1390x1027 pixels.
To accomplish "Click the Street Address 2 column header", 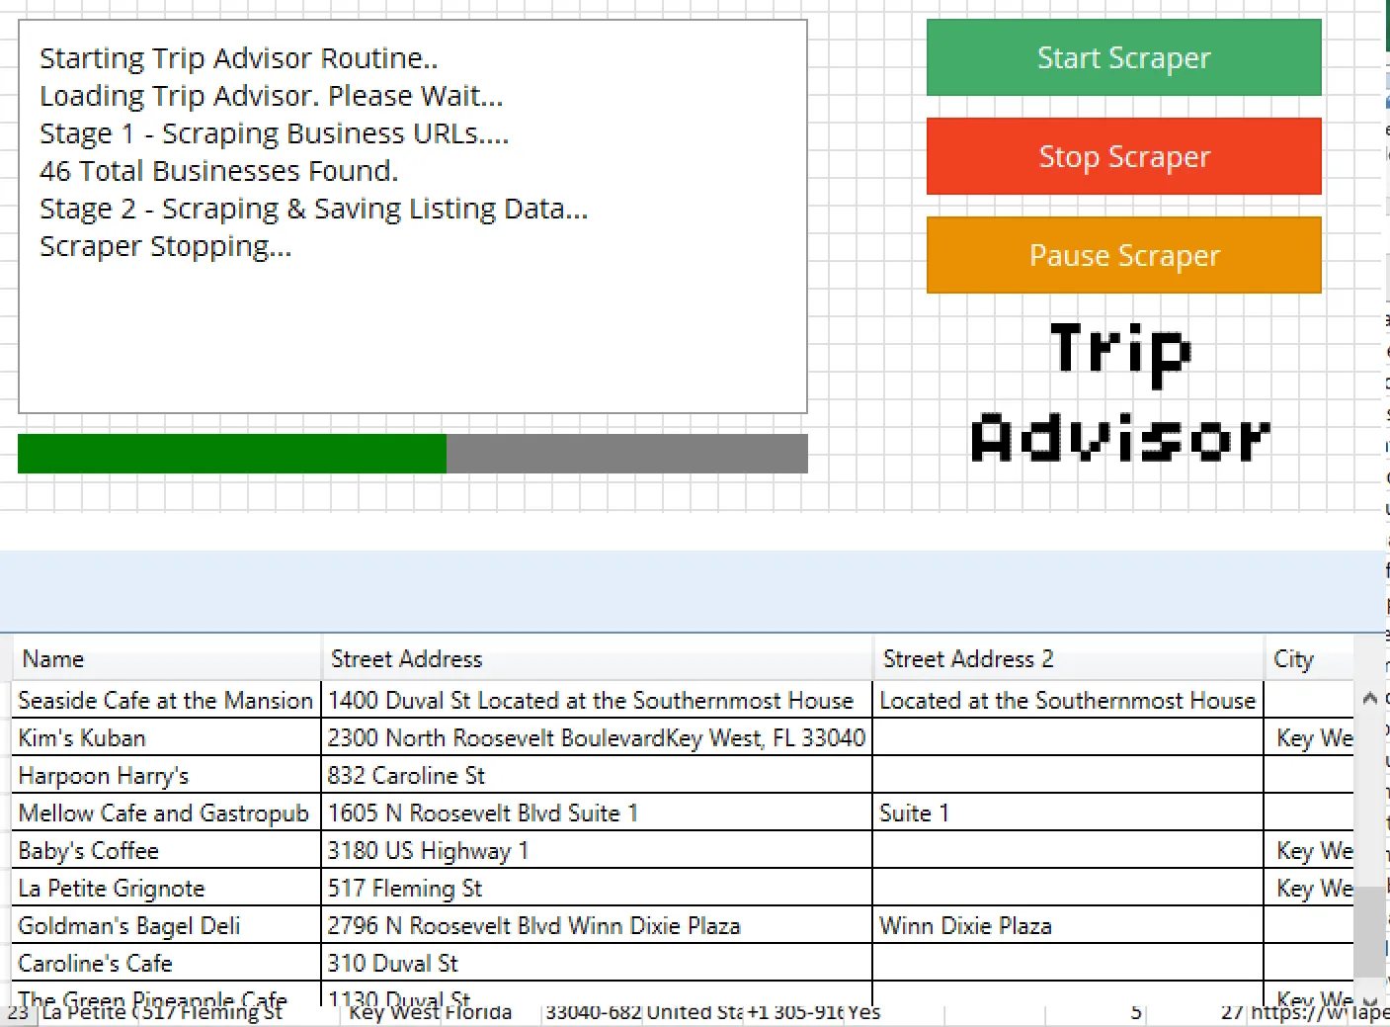I will point(1068,659).
